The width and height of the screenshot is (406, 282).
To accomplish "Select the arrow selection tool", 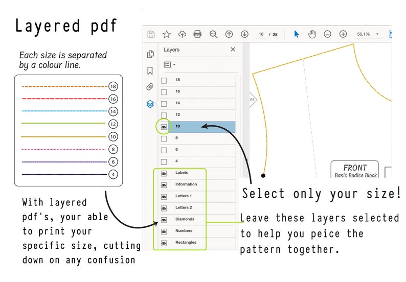I will coord(297,34).
